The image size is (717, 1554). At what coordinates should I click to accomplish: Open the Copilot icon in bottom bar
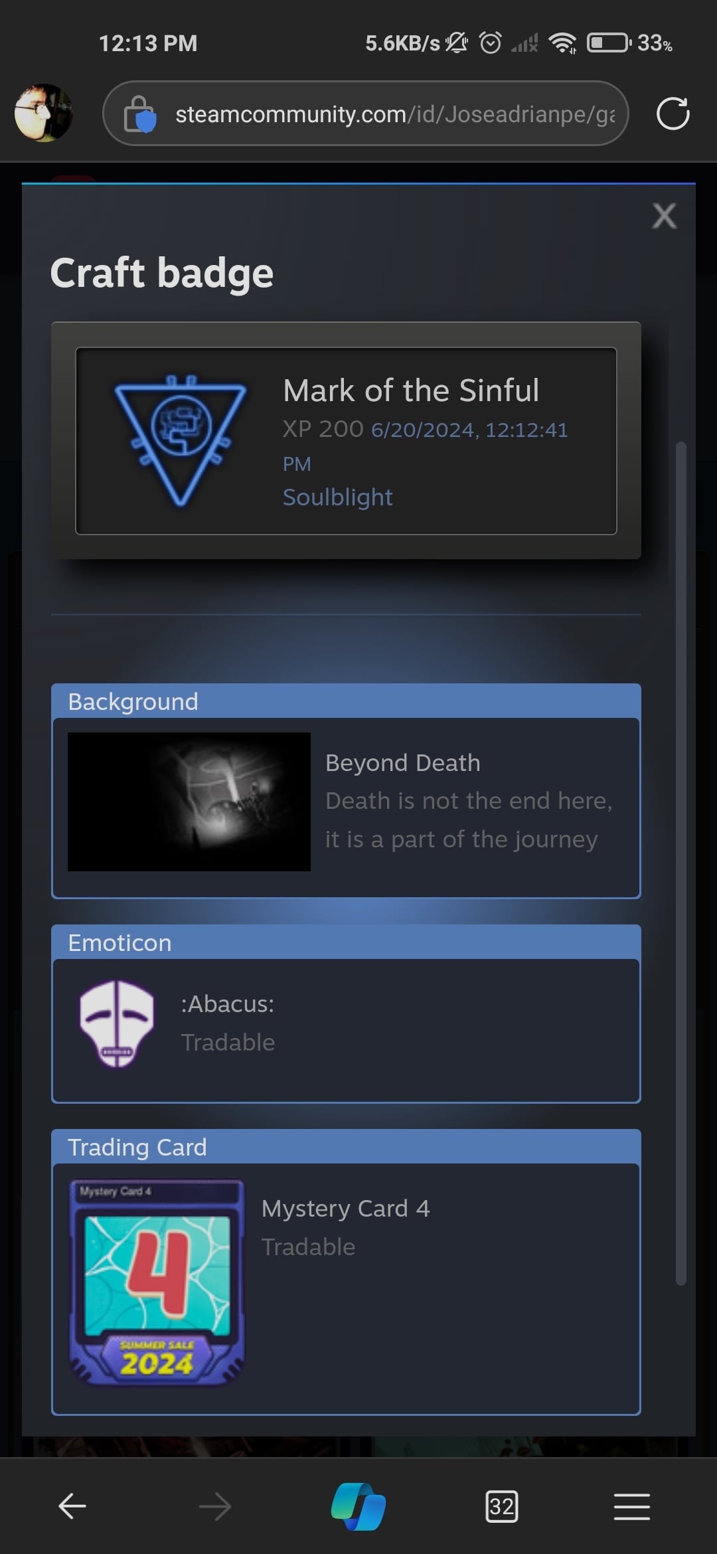358,1506
